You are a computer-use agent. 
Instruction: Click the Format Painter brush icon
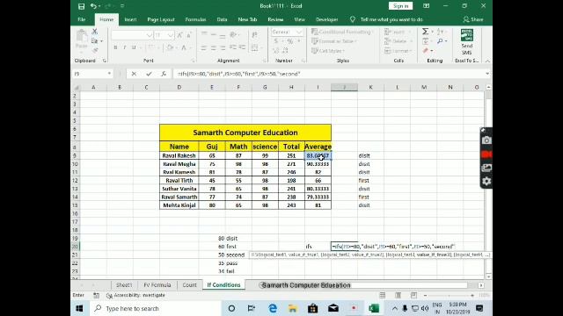coord(95,50)
